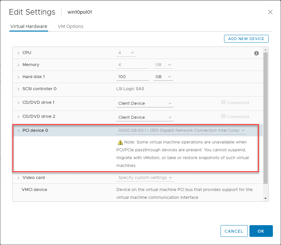Open CD/DVD drive 1 Client Device dropdown

click(145, 103)
